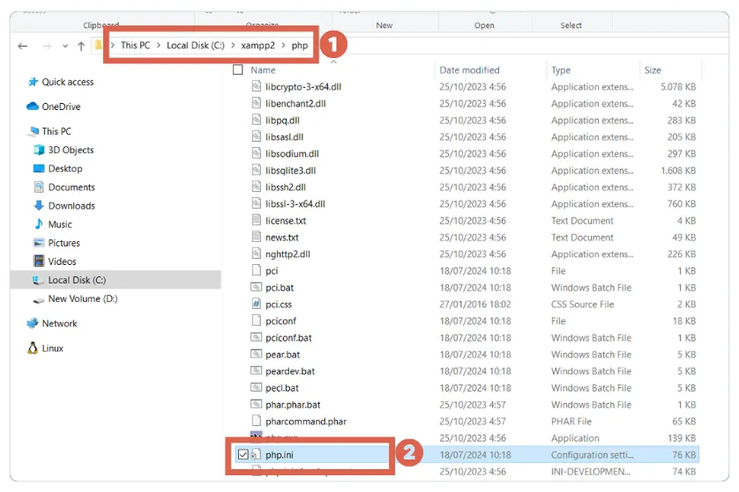The height and width of the screenshot is (492, 739).
Task: Open Videos folder in sidebar
Action: click(63, 261)
